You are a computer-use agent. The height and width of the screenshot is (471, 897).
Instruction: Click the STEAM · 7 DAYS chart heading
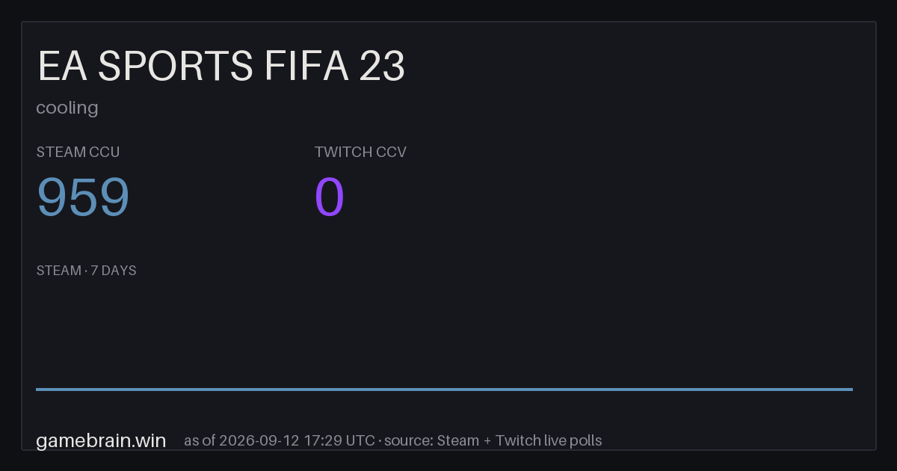point(86,271)
